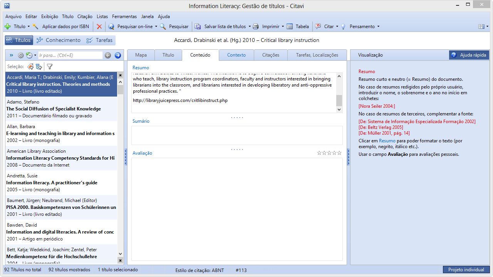The image size is (493, 277).
Task: Switch to the Mapa tab
Action: tap(141, 55)
